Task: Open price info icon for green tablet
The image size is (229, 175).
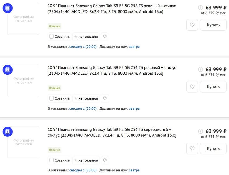Action: click(x=200, y=8)
